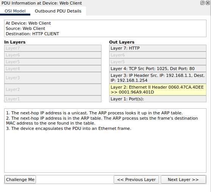211x192 pixels.
Task: Go to Previous Layer
Action: (x=136, y=180)
